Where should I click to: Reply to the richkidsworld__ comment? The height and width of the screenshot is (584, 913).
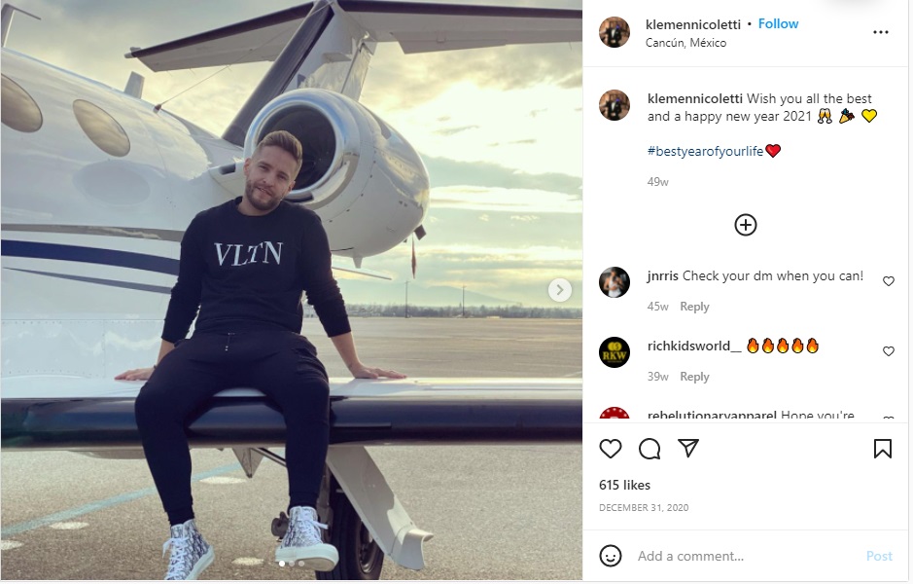click(694, 377)
